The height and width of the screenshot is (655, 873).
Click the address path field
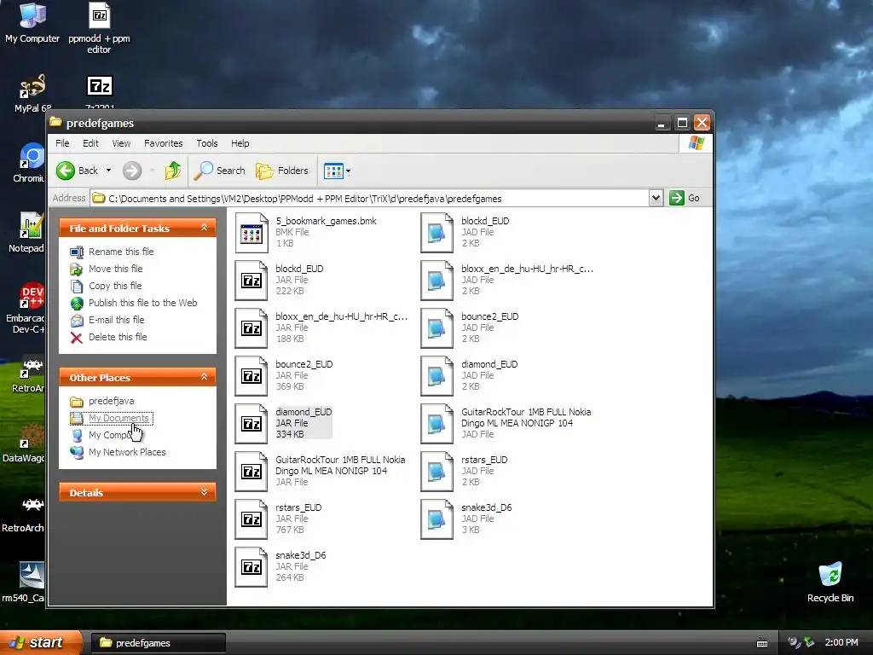click(370, 198)
